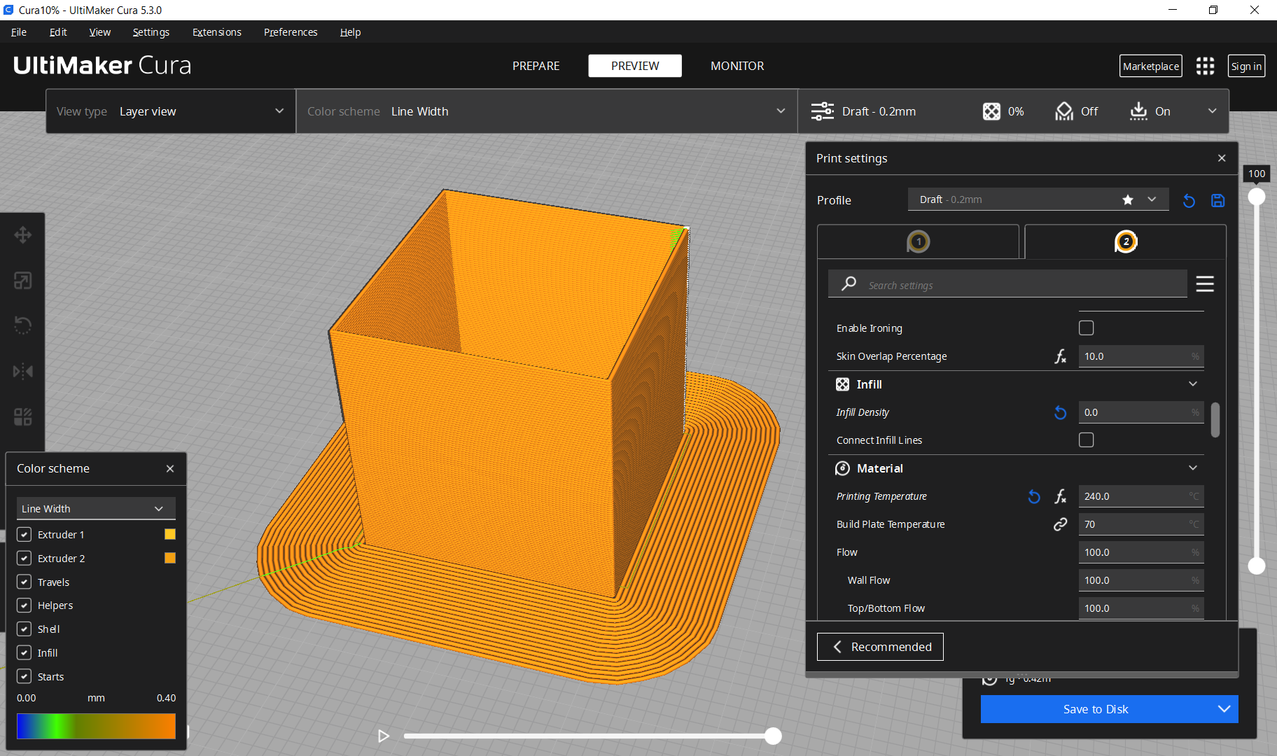The height and width of the screenshot is (756, 1277).
Task: Click the Recommended button
Action: point(880,646)
